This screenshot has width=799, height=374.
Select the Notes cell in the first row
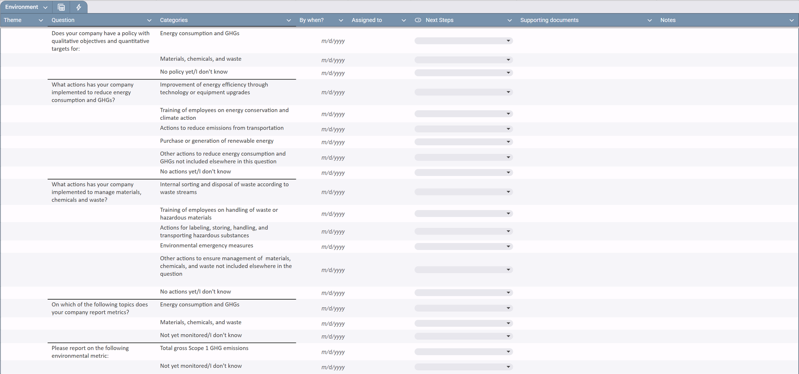click(727, 41)
